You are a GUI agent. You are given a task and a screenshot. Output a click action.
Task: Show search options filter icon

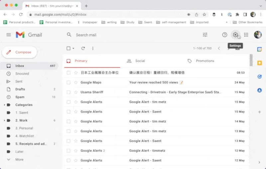[205, 35]
